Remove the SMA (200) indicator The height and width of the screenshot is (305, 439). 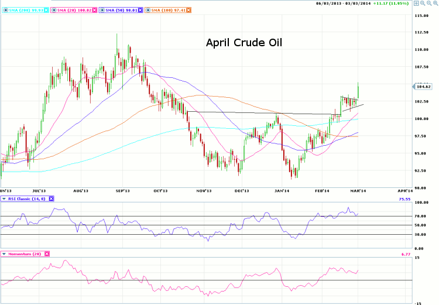pyautogui.click(x=46, y=11)
